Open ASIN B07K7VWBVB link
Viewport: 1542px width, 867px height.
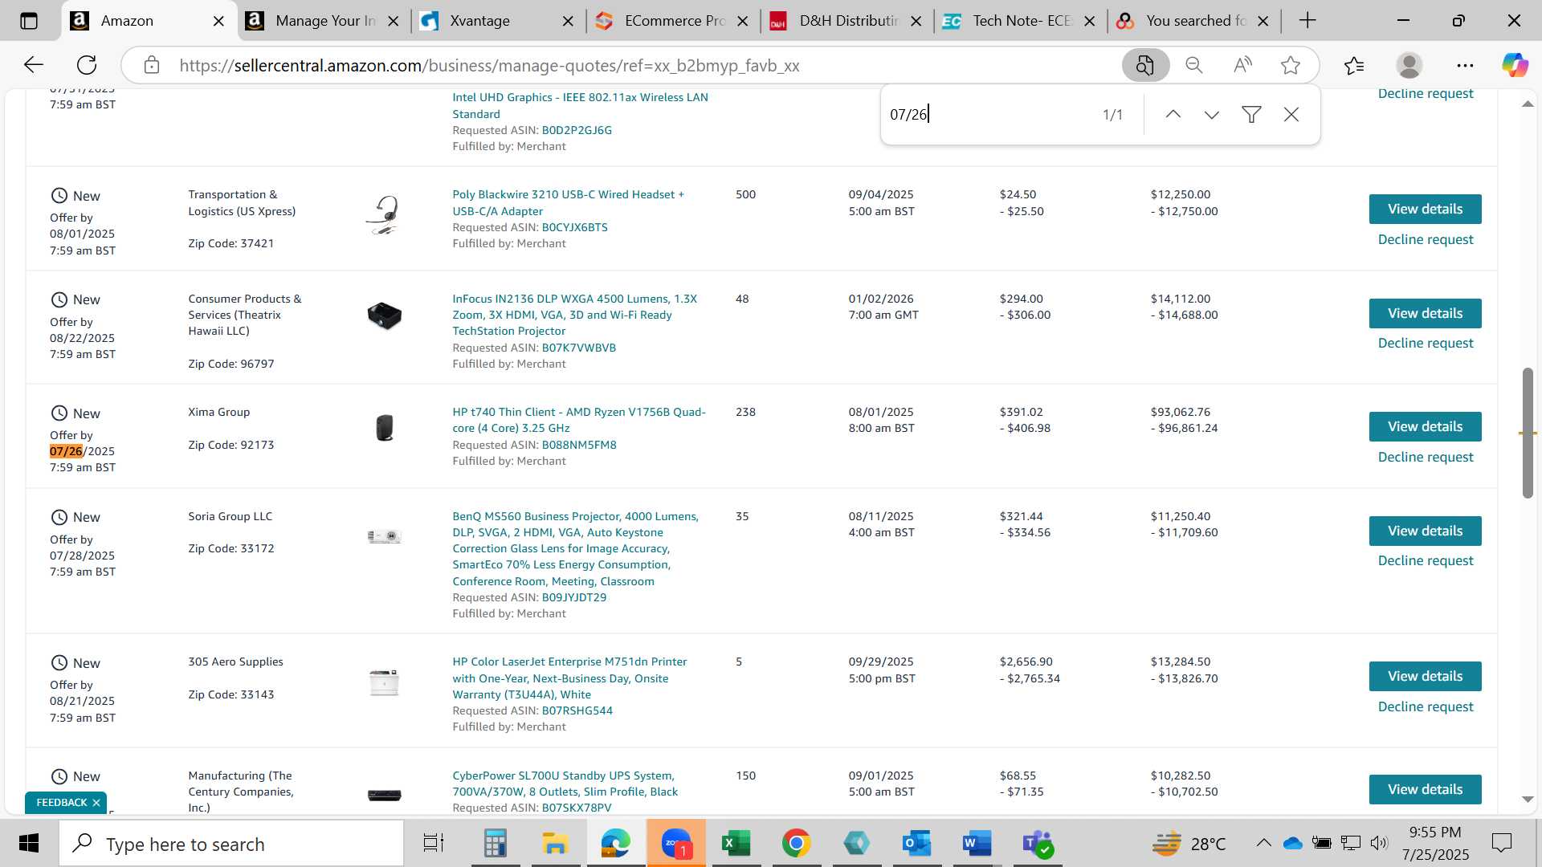click(578, 348)
